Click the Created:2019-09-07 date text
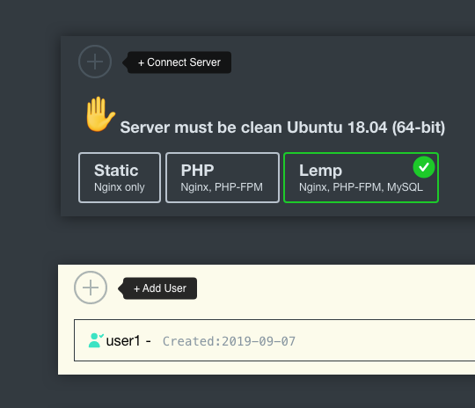The image size is (475, 408). click(x=229, y=341)
